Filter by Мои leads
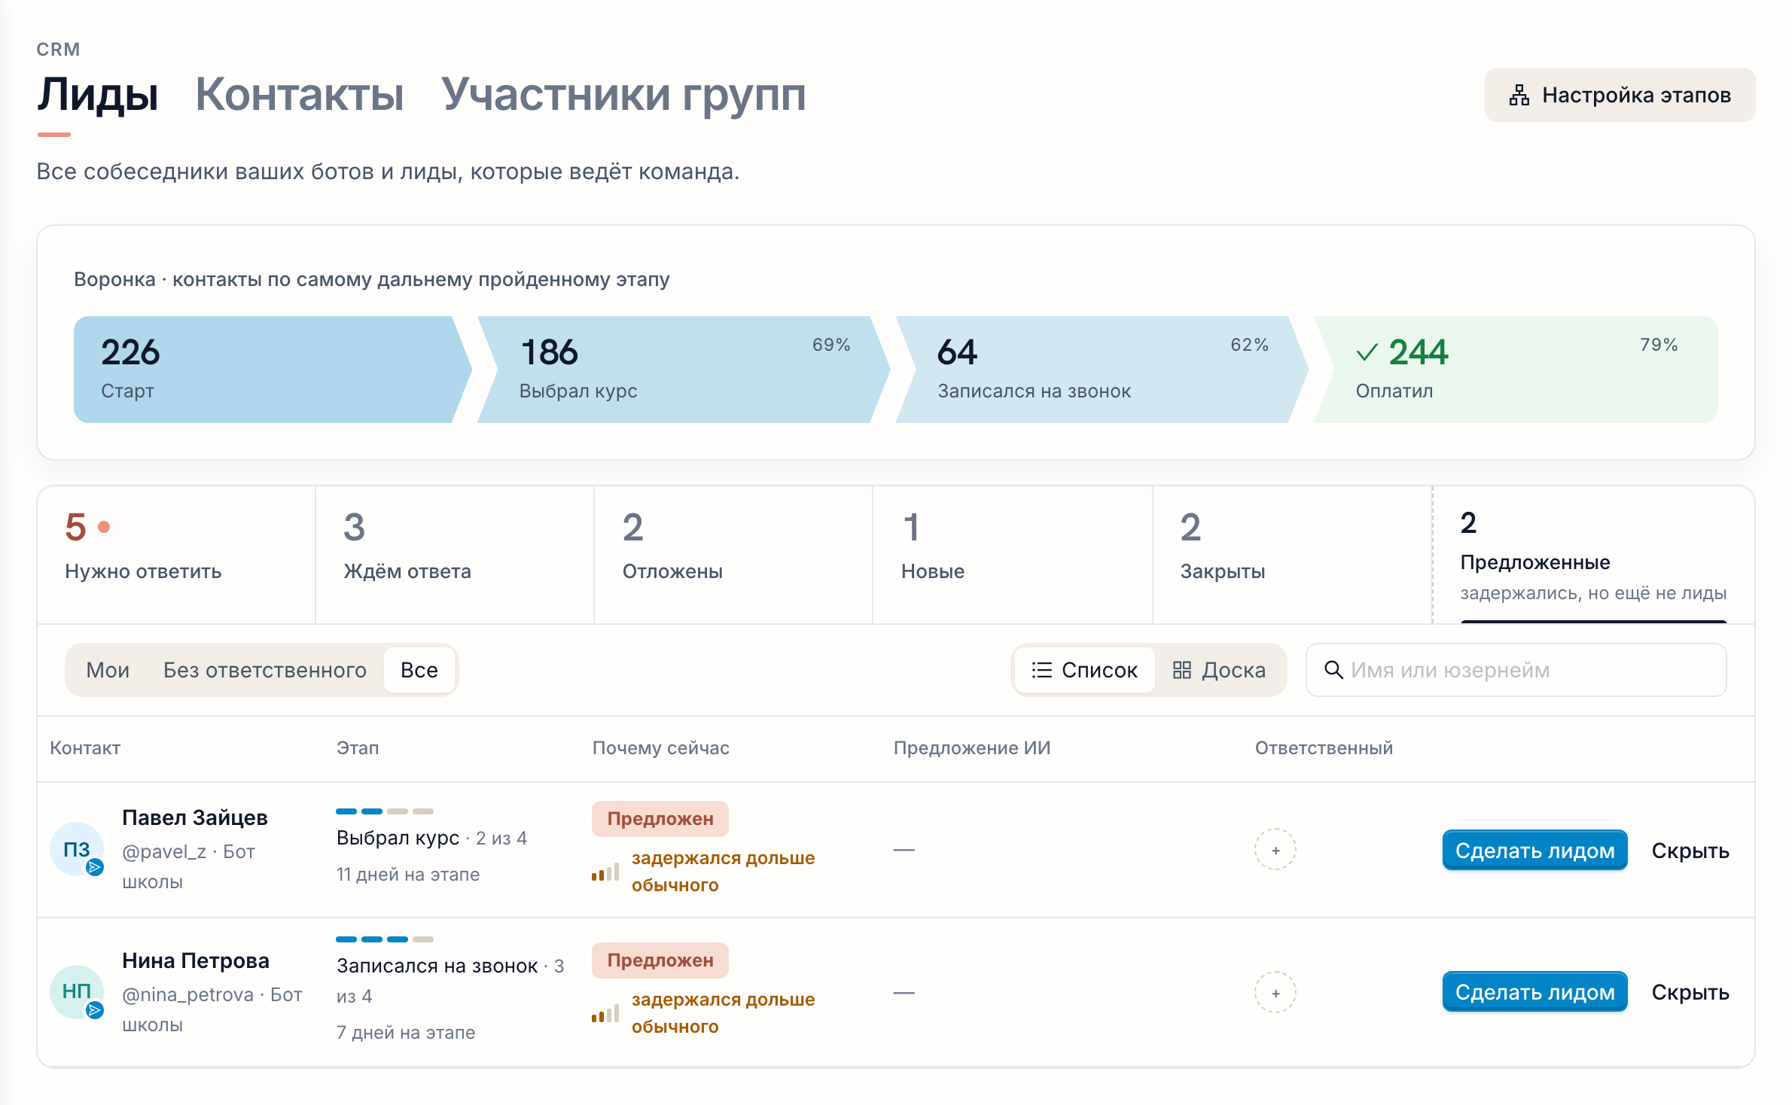The height and width of the screenshot is (1105, 1792). (108, 670)
